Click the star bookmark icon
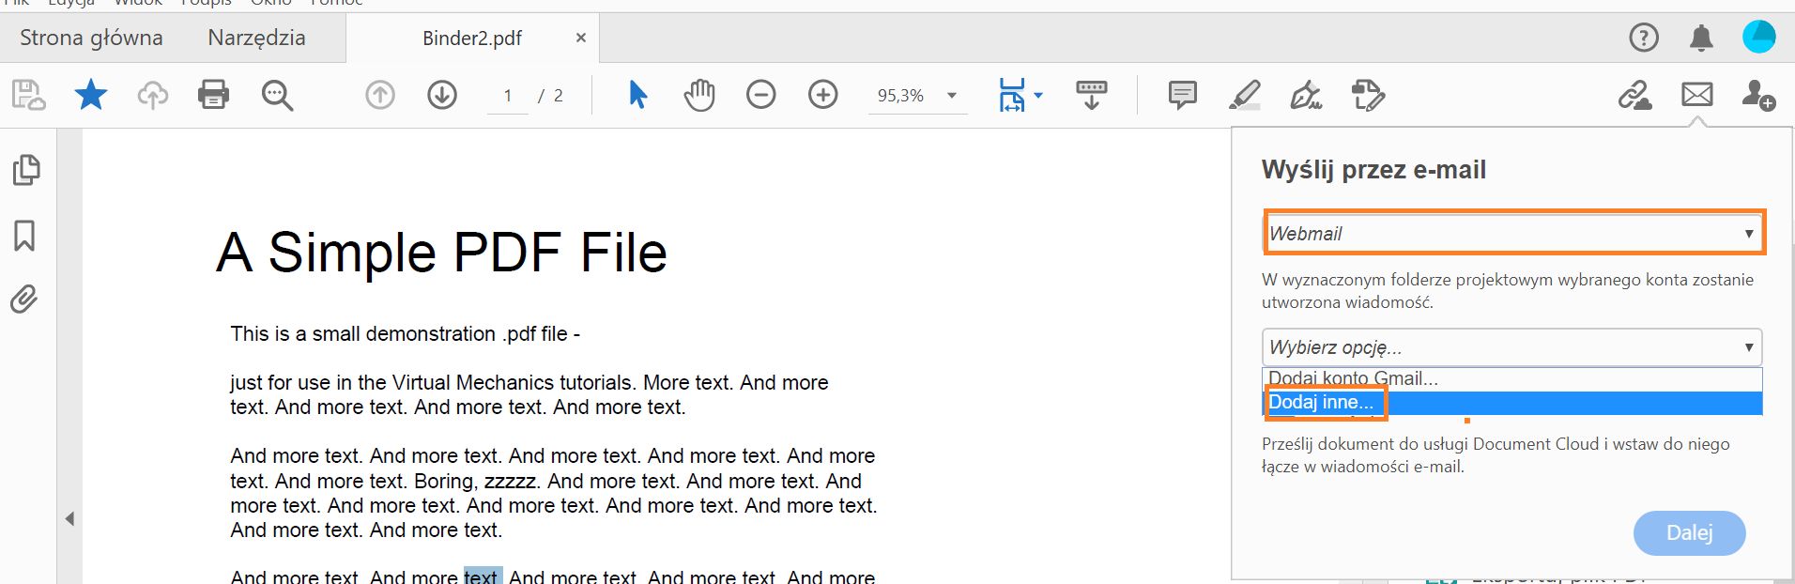This screenshot has height=584, width=1795. coord(91,95)
